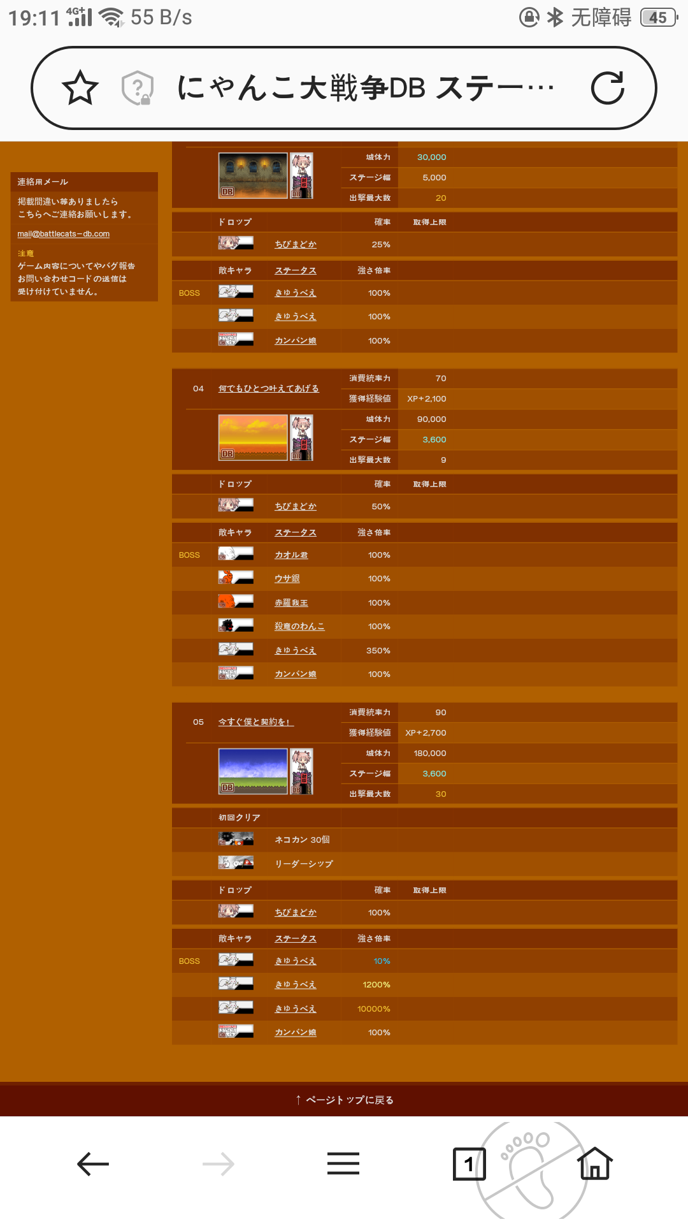This screenshot has height=1224, width=688.
Task: Open the mail@battlecats-db.com email link
Action: tap(63, 234)
